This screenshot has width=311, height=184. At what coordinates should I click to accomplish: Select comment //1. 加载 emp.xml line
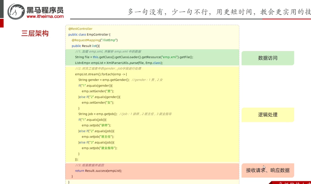[x=108, y=51]
